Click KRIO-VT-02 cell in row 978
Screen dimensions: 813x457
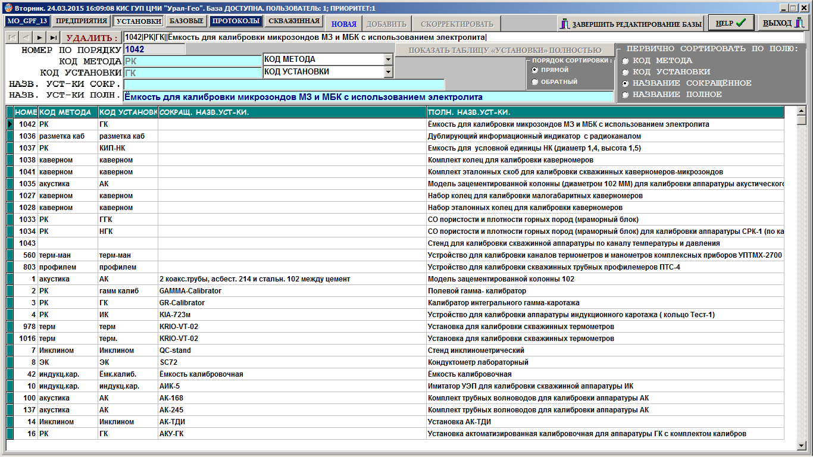point(292,327)
